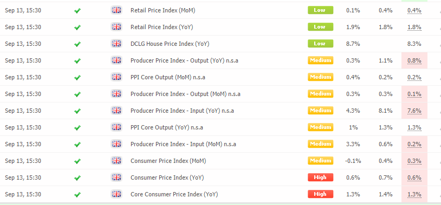This screenshot has height=205, width=441.
Task: Click green checkmark in Producer Price Index - Input (MoM) row
Action: point(77,145)
